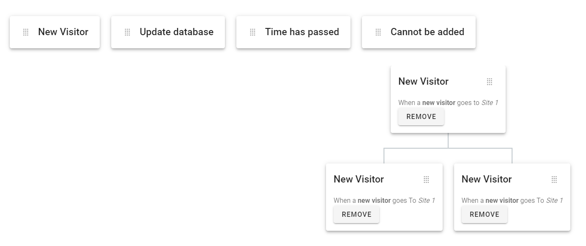Remove the root New Visitor node
This screenshot has width=586, height=246.
tap(421, 116)
